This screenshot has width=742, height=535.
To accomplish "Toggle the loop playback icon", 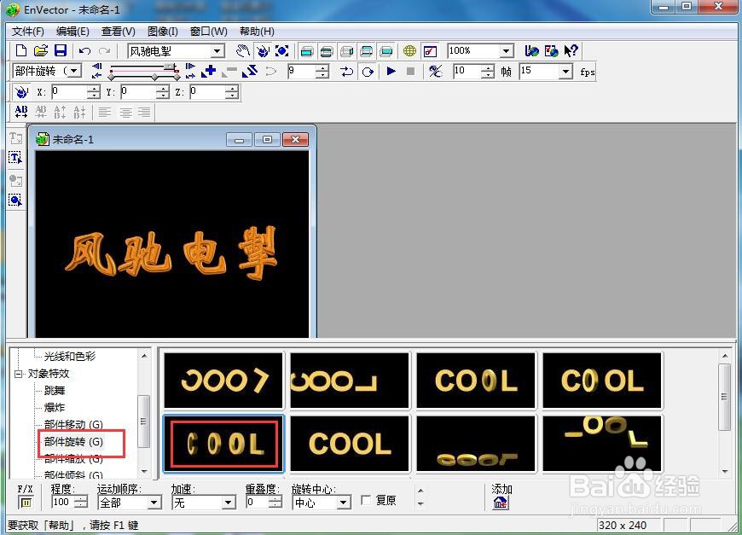I will [347, 72].
